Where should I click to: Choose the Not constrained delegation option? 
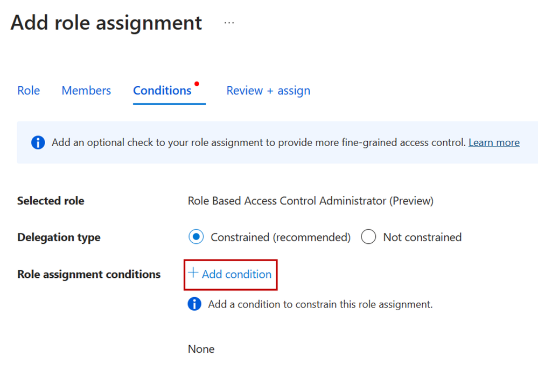pyautogui.click(x=368, y=237)
